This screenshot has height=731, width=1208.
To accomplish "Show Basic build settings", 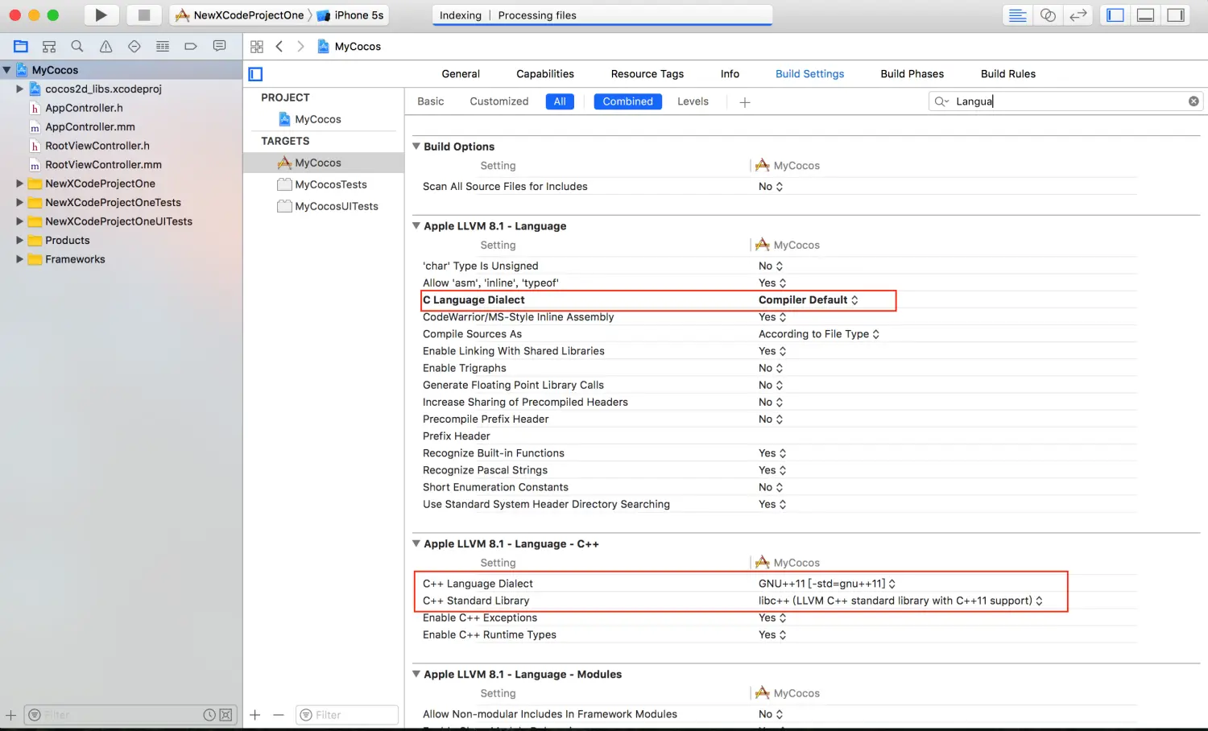I will (431, 101).
